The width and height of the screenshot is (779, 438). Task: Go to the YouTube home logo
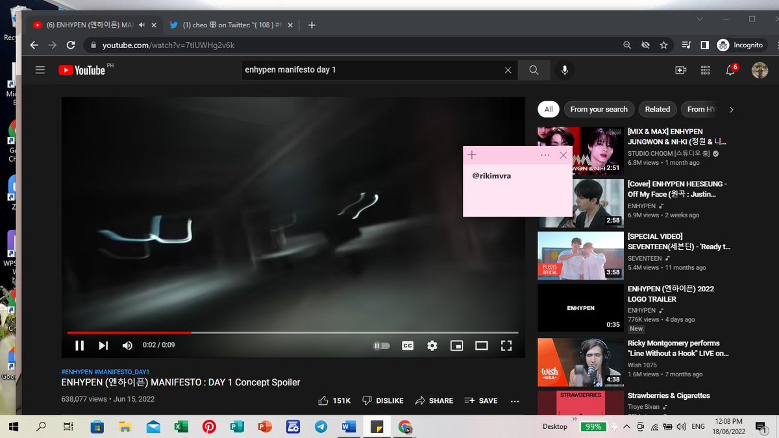pyautogui.click(x=82, y=70)
